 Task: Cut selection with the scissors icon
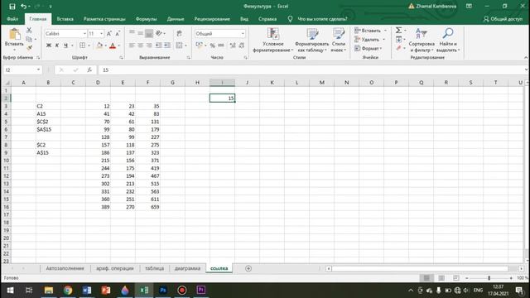(29, 31)
